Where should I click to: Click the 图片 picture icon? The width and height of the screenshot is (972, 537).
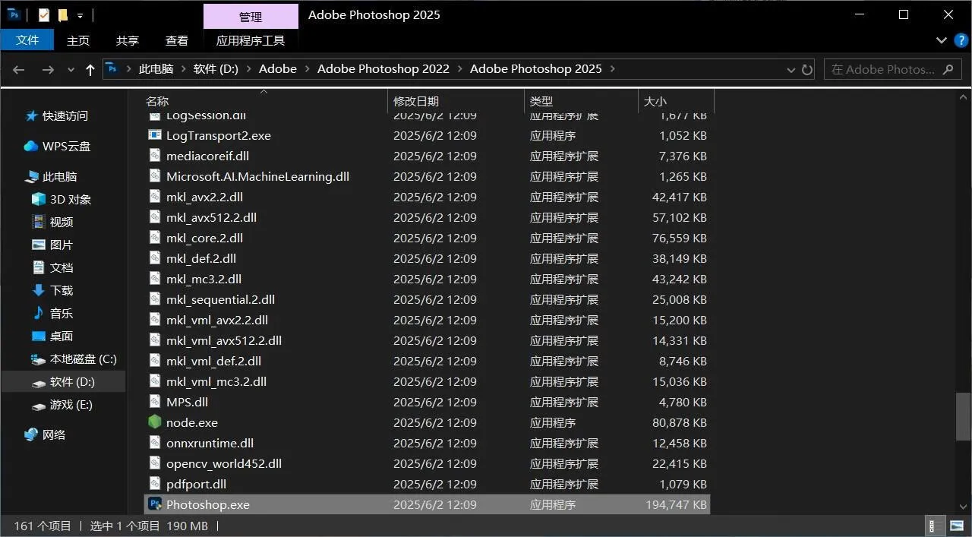point(39,245)
